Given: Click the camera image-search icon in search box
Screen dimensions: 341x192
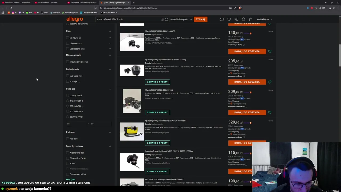Looking at the screenshot, I should click(x=167, y=19).
